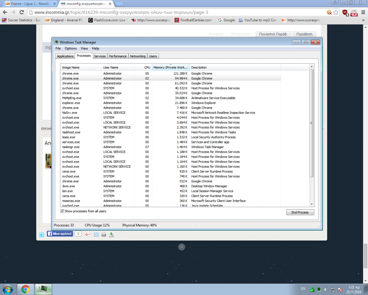The width and height of the screenshot is (368, 295).
Task: Reload the page with Chrome's refresh icon
Action: [x=21, y=12]
